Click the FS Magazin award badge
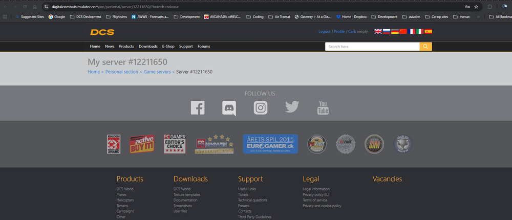This screenshot has width=512, height=220. [x=215, y=144]
